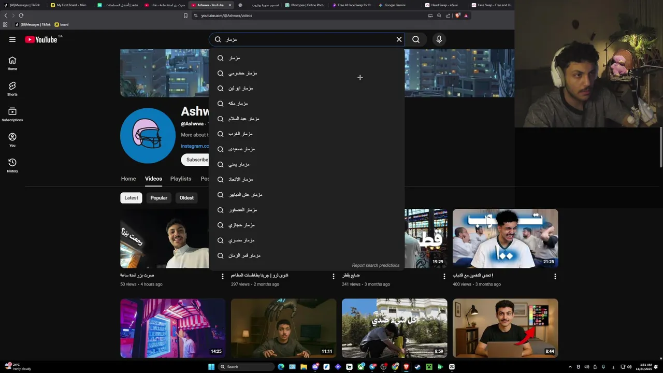Select suggestion 'مزمار الغرب'
663x373 pixels.
[x=307, y=134]
